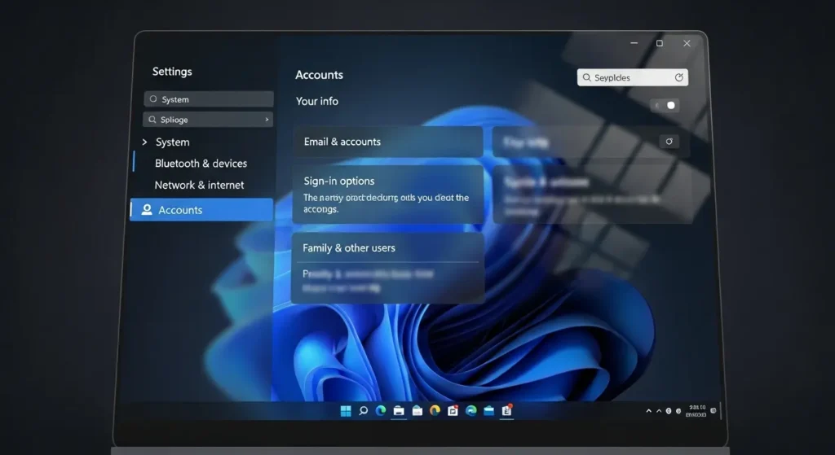This screenshot has height=455, width=835.
Task: Click the Accounts page title
Action: [319, 75]
